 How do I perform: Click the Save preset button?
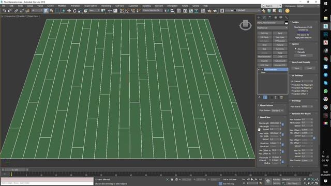tap(297, 68)
